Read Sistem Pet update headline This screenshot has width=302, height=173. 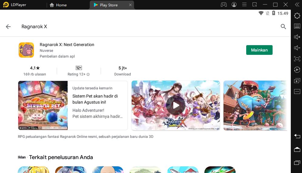pyautogui.click(x=95, y=99)
